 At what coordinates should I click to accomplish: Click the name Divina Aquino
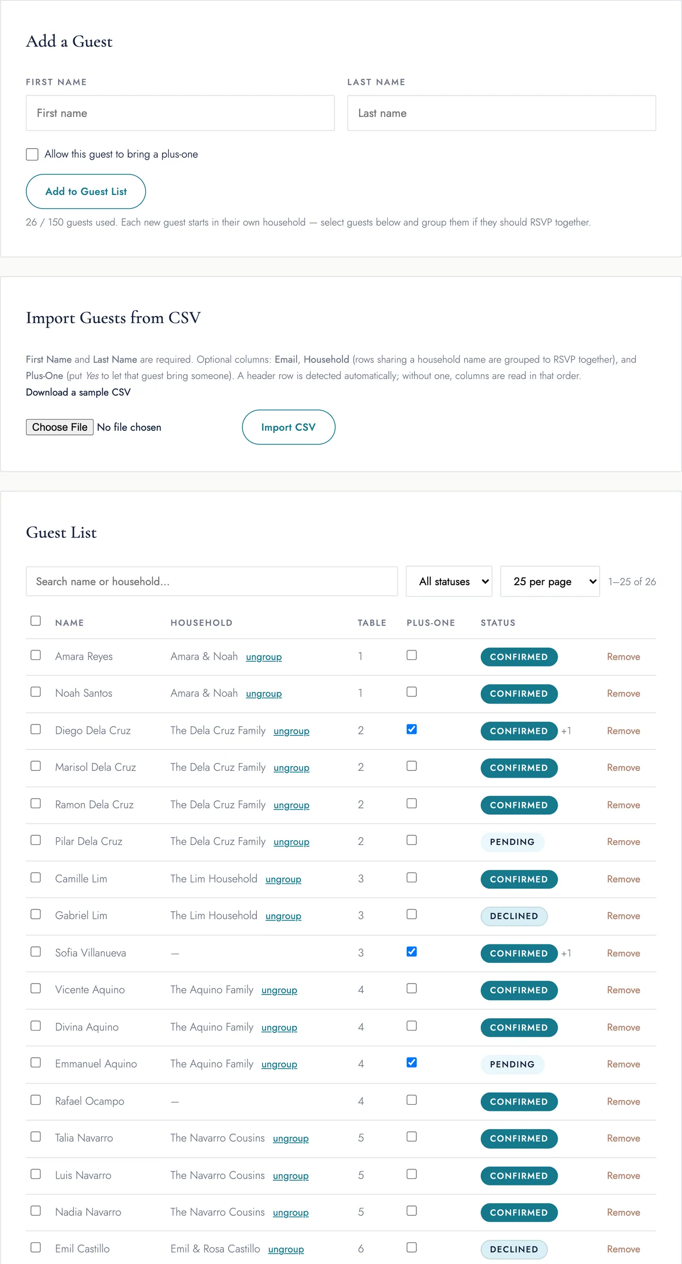click(x=87, y=1027)
